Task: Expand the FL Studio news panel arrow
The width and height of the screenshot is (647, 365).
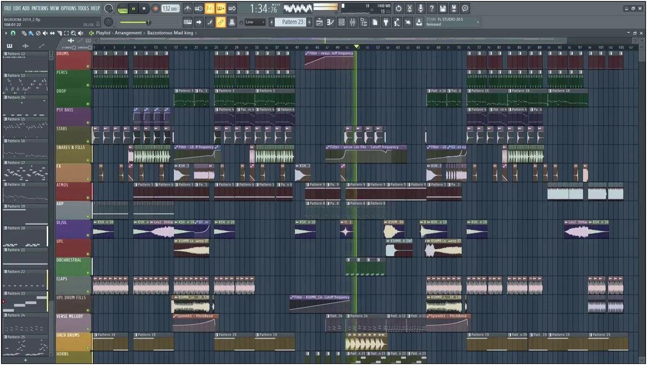Action: click(477, 22)
